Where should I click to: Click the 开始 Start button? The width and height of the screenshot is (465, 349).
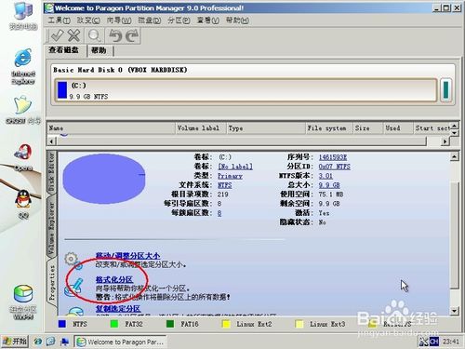[14, 342]
